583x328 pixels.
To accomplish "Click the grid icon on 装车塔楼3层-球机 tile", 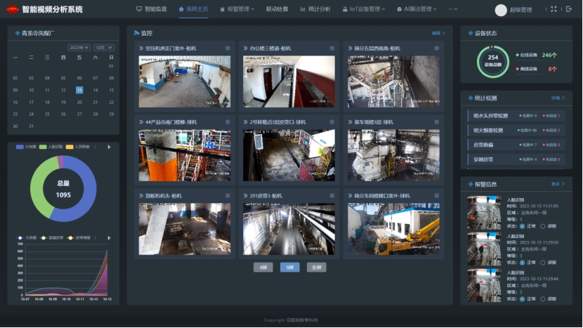I will click(x=436, y=122).
